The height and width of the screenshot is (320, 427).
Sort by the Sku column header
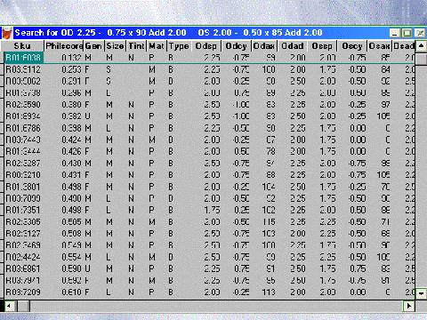click(x=22, y=46)
